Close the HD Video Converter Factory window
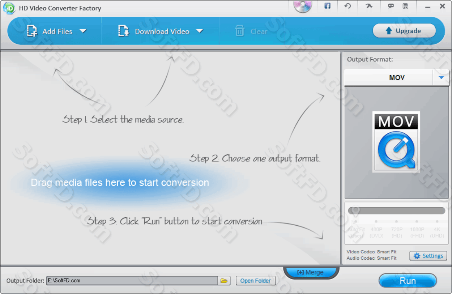Viewport: 452px width, 294px height. point(443,6)
